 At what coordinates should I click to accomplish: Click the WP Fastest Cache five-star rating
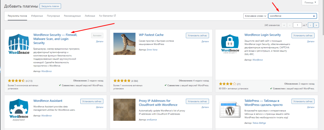(122, 81)
